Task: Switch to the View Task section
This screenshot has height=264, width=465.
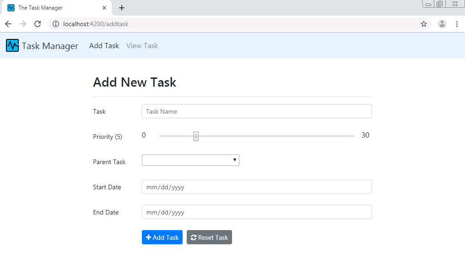Action: (x=142, y=45)
